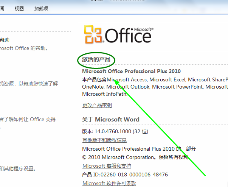Select the Microsoft Office 的帮助 entry
Image resolution: width=228 pixels, height=187 pixels.
point(26,48)
